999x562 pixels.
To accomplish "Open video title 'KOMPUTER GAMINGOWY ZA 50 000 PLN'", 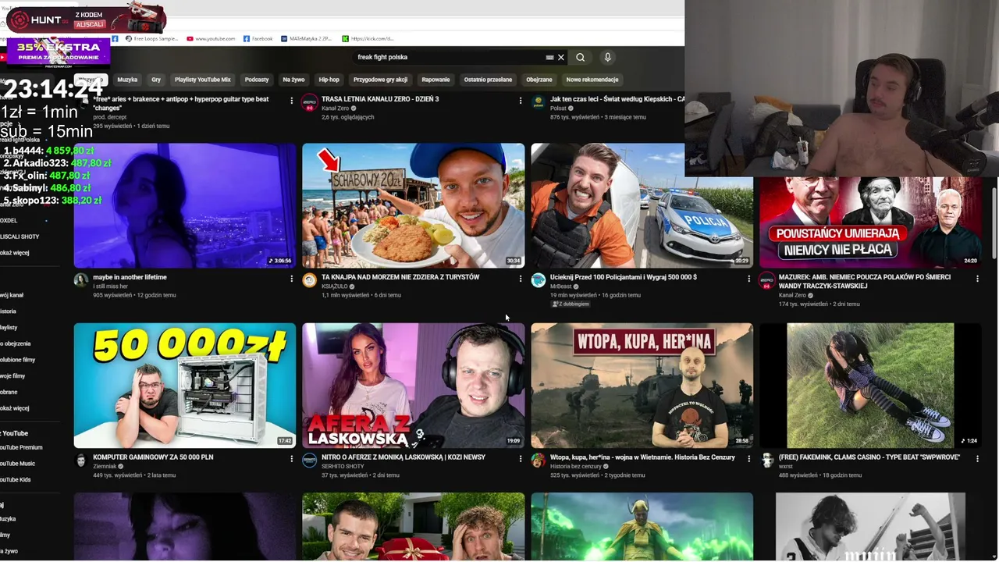I will [x=153, y=457].
